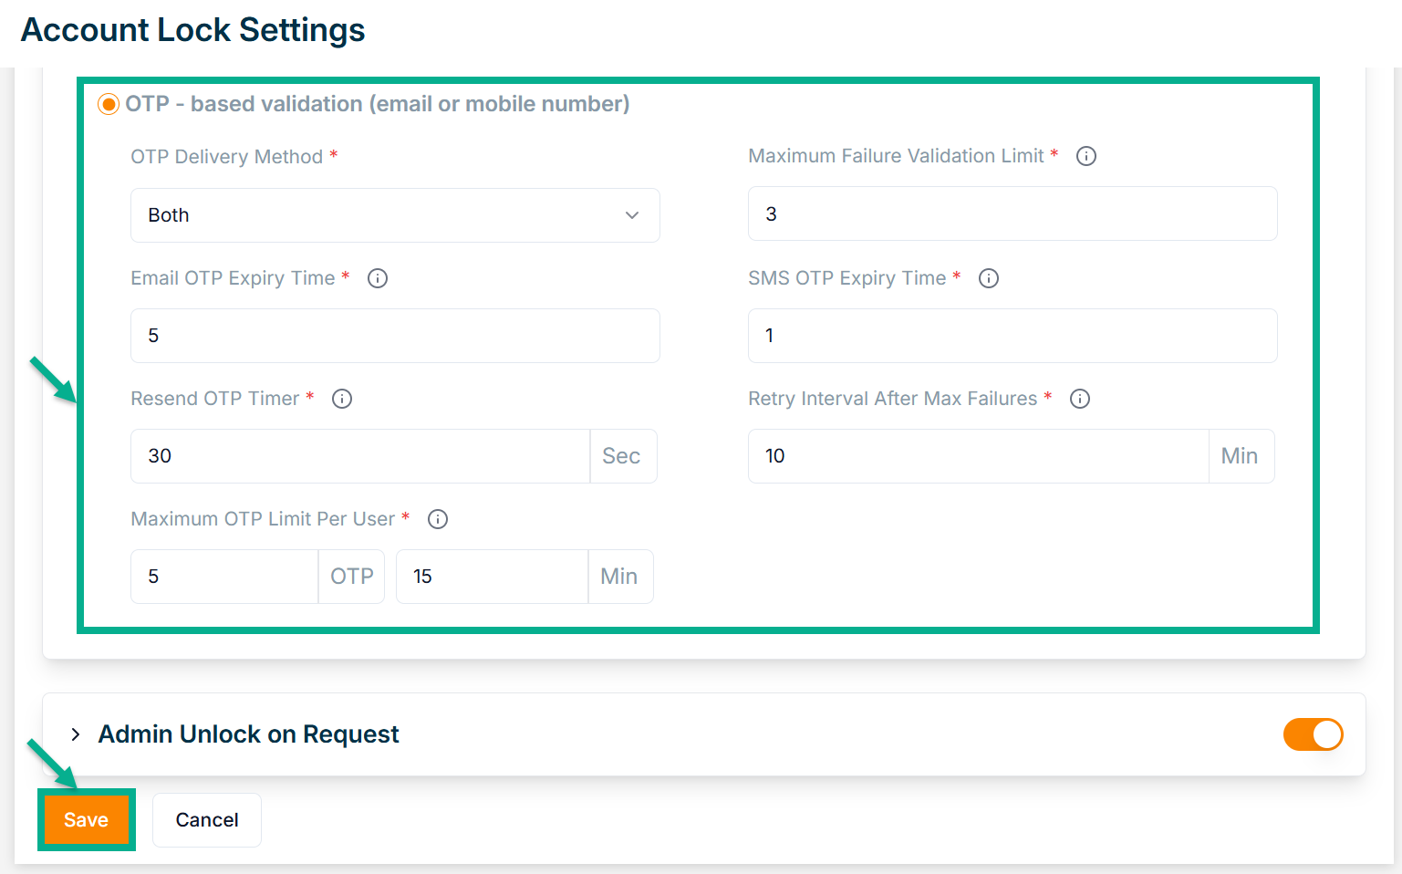Image resolution: width=1402 pixels, height=874 pixels.
Task: Click the Resend OTP Timer seconds input
Action: [x=360, y=456]
